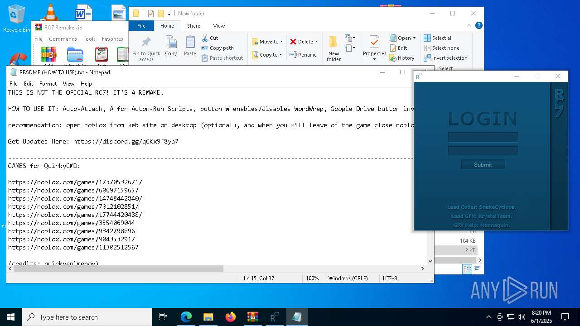Collapse the Explorer ribbon with the chevron

coord(469,26)
